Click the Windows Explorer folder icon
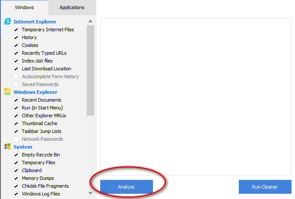The height and width of the screenshot is (199, 295). click(x=7, y=92)
